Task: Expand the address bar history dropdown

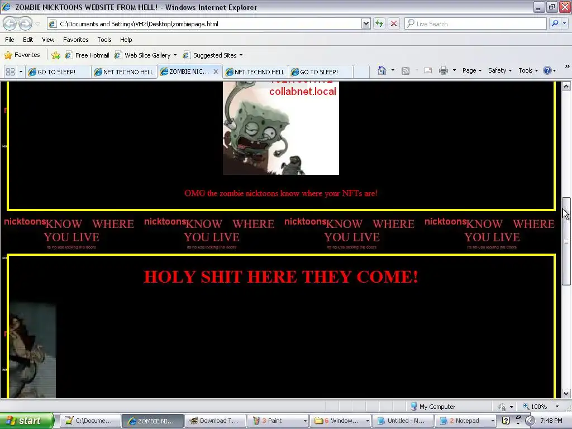Action: point(366,23)
